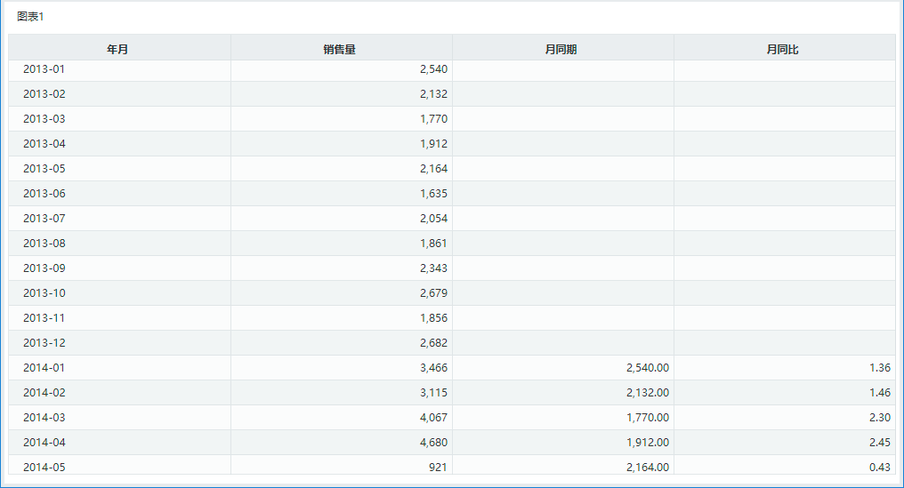Viewport: 904px width, 488px height.
Task: Select sales value 1,770 for 2013-03
Action: [433, 119]
